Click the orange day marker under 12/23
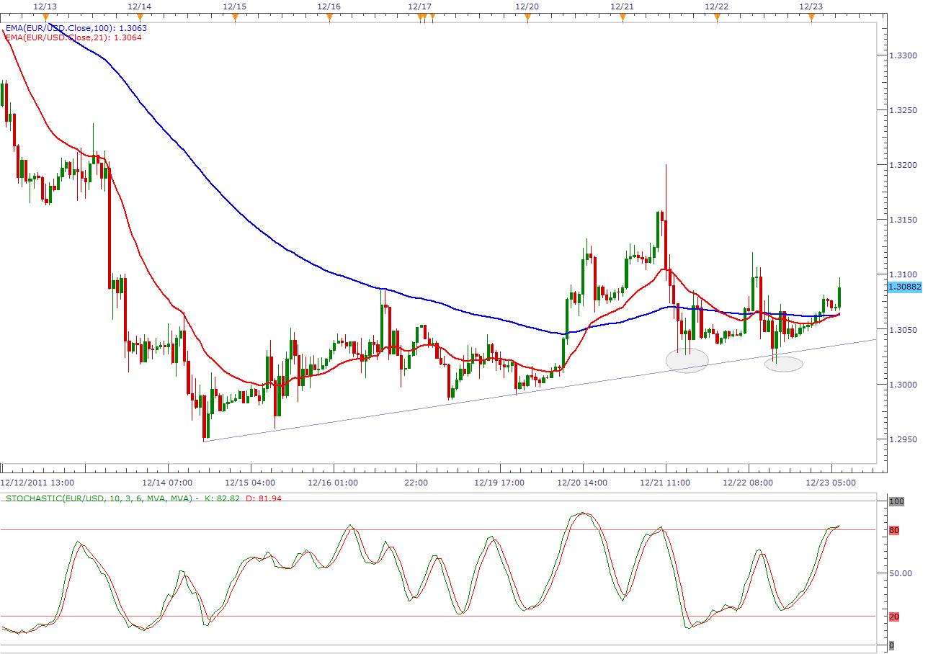The width and height of the screenshot is (928, 654). (x=811, y=17)
